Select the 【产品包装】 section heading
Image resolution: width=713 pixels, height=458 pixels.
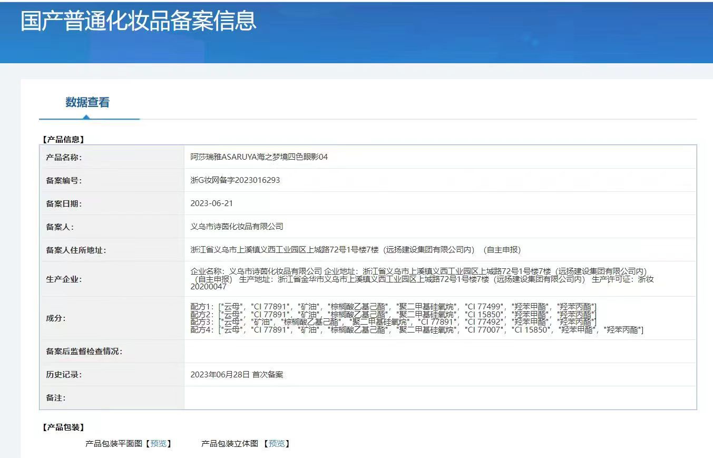(63, 427)
